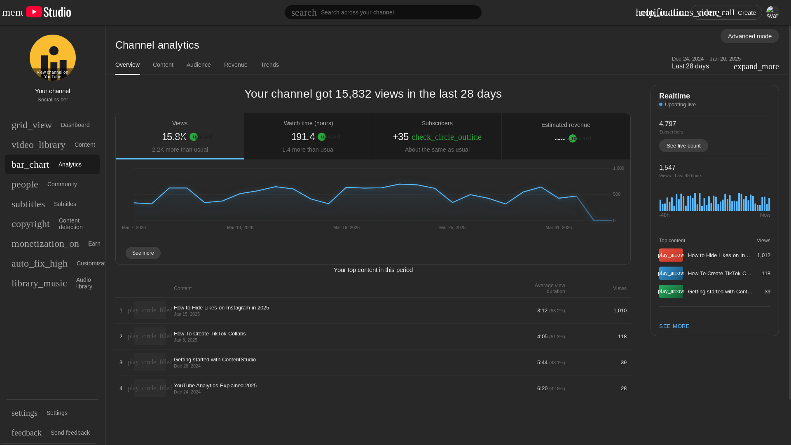Click in the Search across your channel field
The height and width of the screenshot is (445, 791).
(383, 12)
